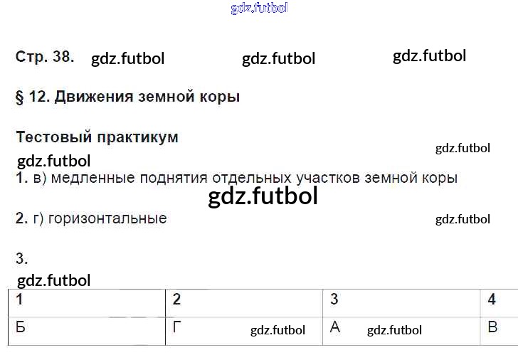518x355 pixels.
Task: Click the table cell containing "В"
Action: pos(498,329)
